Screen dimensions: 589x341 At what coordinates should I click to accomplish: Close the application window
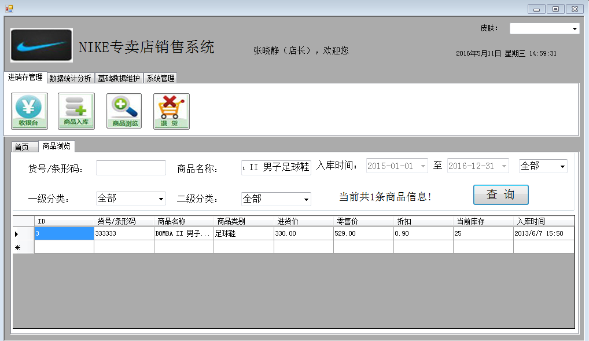click(x=575, y=9)
